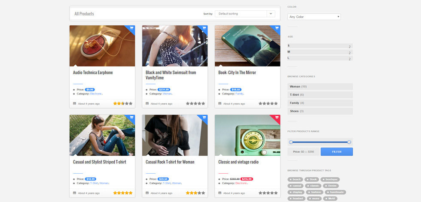Select the display product tag
The width and height of the screenshot is (421, 202).
tap(296, 192)
